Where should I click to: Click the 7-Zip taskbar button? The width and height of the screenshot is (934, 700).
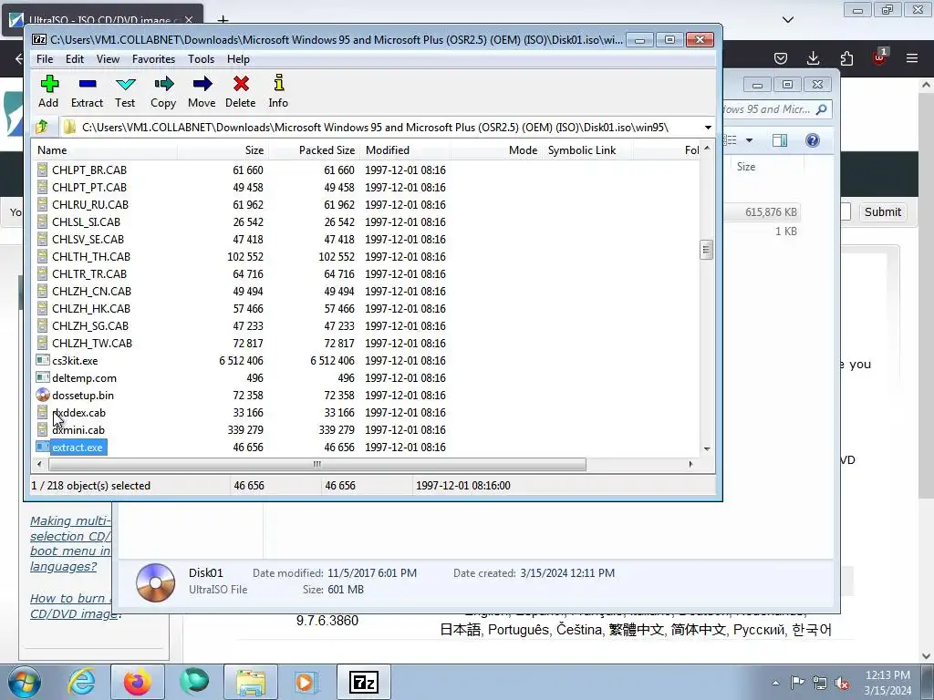[364, 682]
